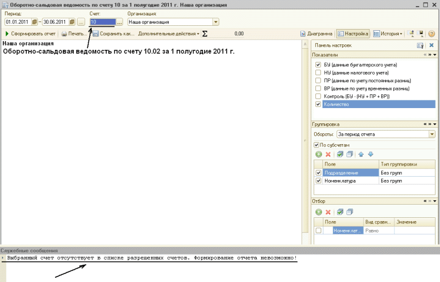Click the Сформировать отчет play icon
The image size is (440, 282).
point(7,33)
